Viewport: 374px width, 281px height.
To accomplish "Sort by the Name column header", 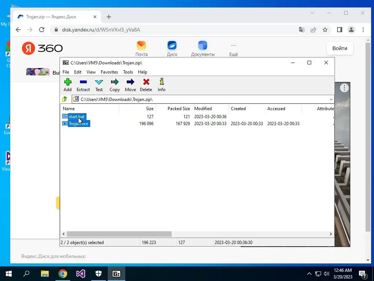I will tap(90, 108).
